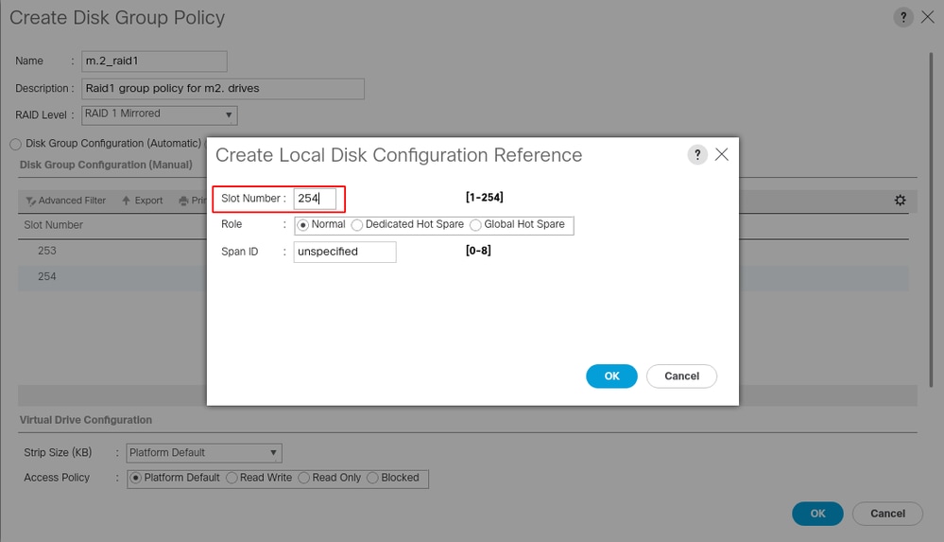Click the Description text field
This screenshot has width=944, height=542.
(x=223, y=89)
